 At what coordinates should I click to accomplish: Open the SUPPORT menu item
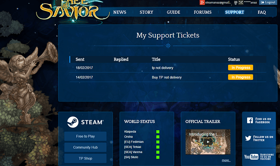pos(235,12)
